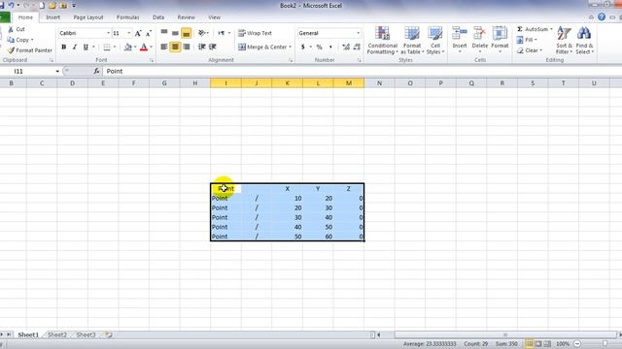
Task: Open the Calibri font name dropdown
Action: point(108,33)
